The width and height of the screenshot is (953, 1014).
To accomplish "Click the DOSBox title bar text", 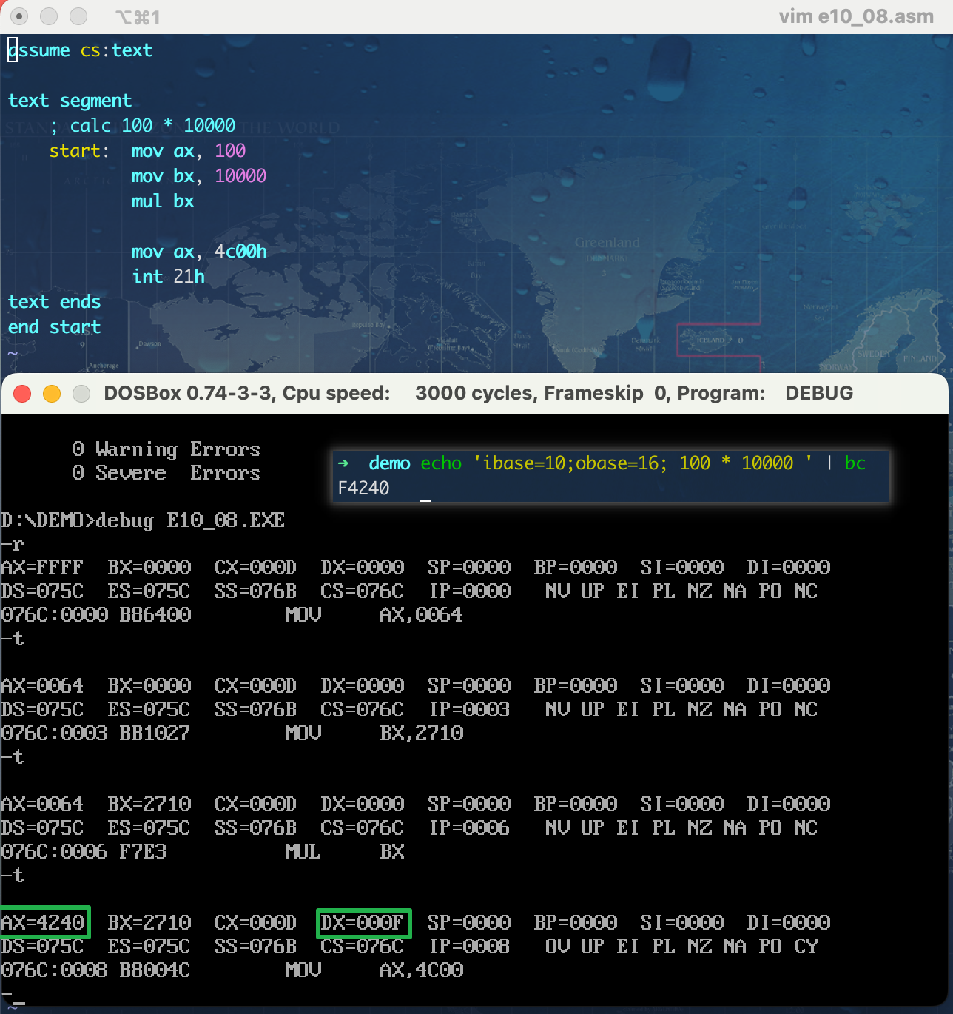I will coord(478,393).
